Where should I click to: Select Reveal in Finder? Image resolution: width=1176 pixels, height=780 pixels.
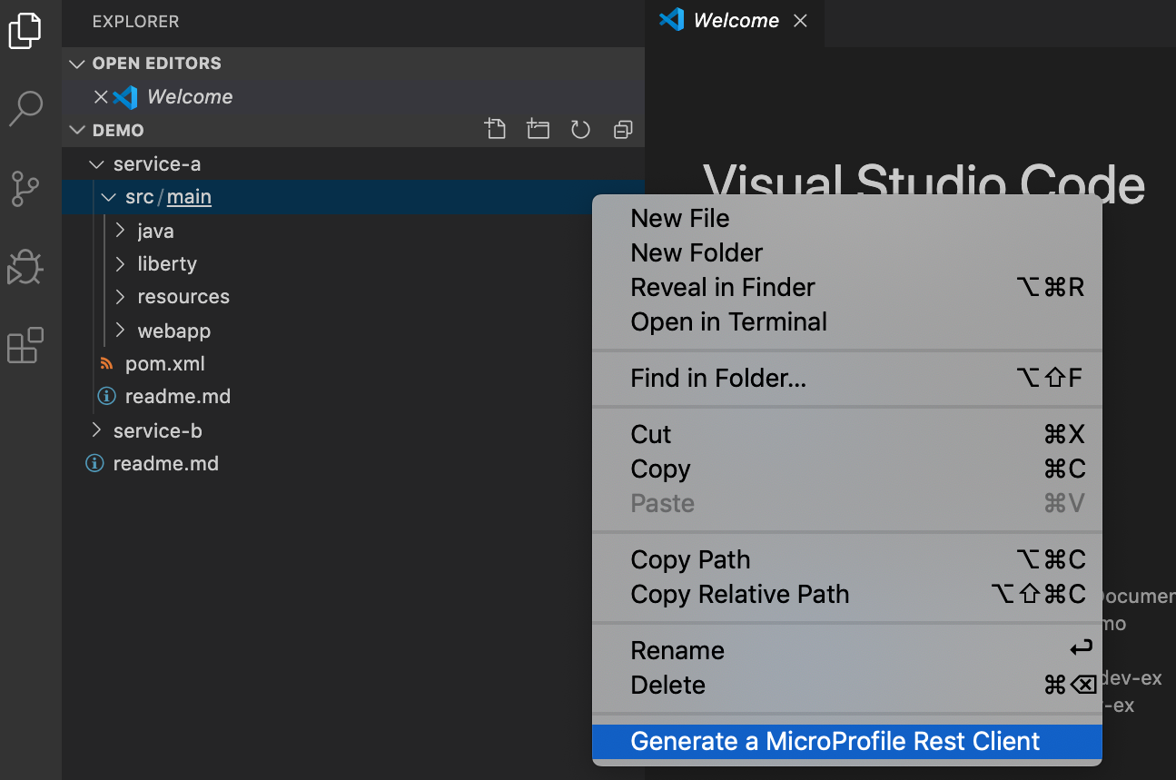[846, 287]
